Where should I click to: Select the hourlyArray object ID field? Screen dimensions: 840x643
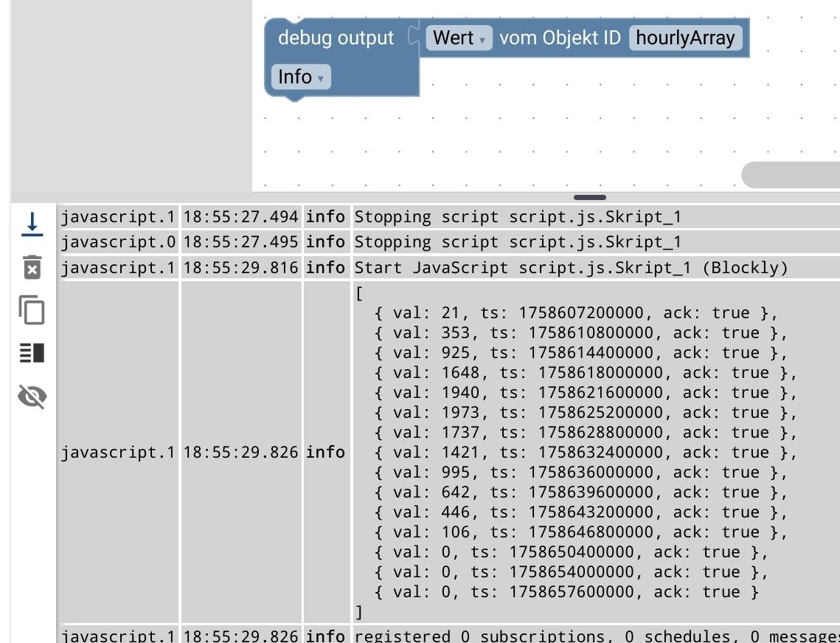point(685,38)
